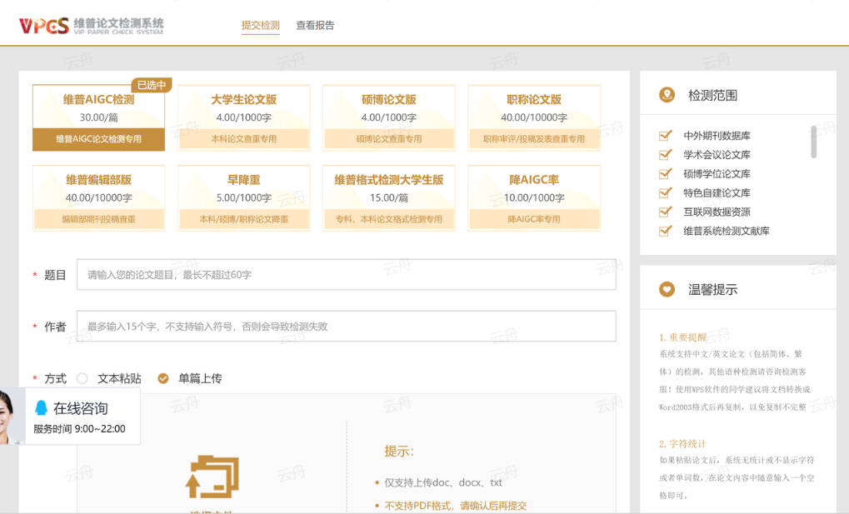Toggle the 硕博学位论文库 checkbox
This screenshot has width=849, height=514.
pyautogui.click(x=666, y=173)
